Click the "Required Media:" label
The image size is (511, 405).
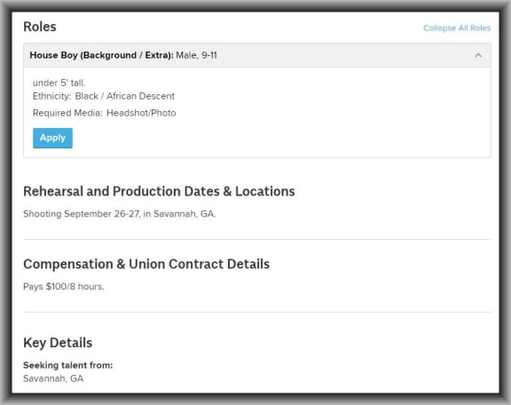coord(67,113)
